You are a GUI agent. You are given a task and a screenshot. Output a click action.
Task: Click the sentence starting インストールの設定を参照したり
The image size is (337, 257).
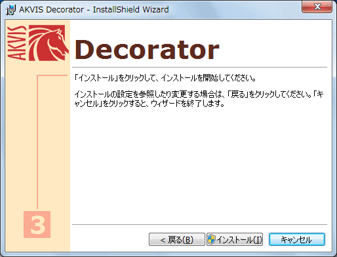[x=199, y=99]
